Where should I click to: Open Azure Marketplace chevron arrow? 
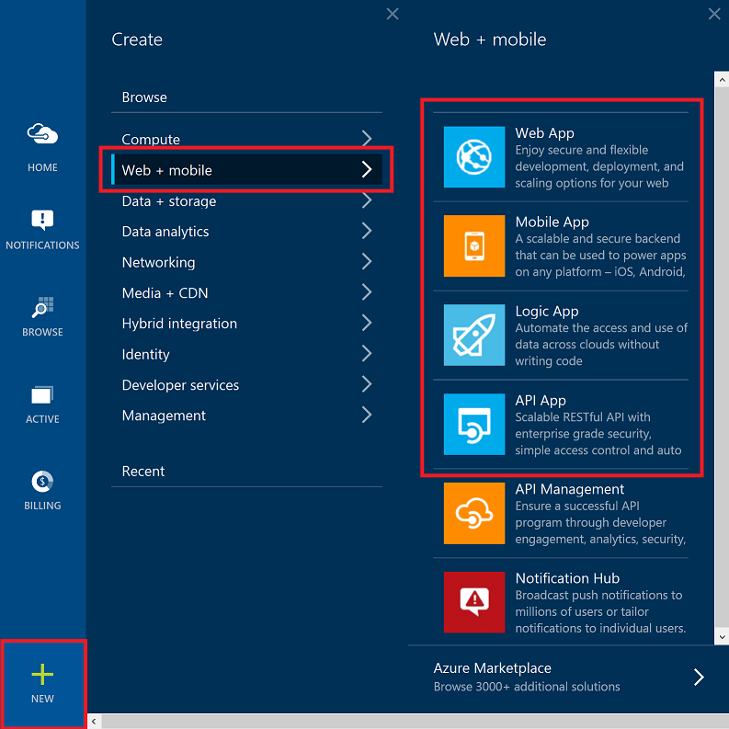(x=699, y=678)
